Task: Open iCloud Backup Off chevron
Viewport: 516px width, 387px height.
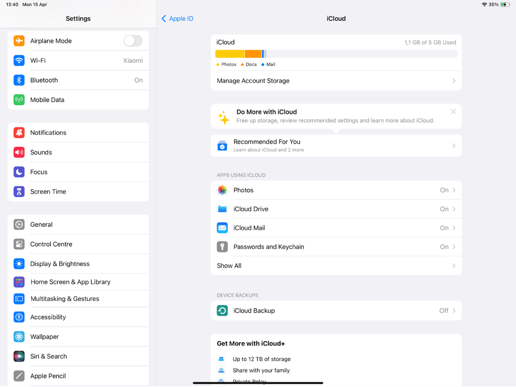Action: point(454,311)
